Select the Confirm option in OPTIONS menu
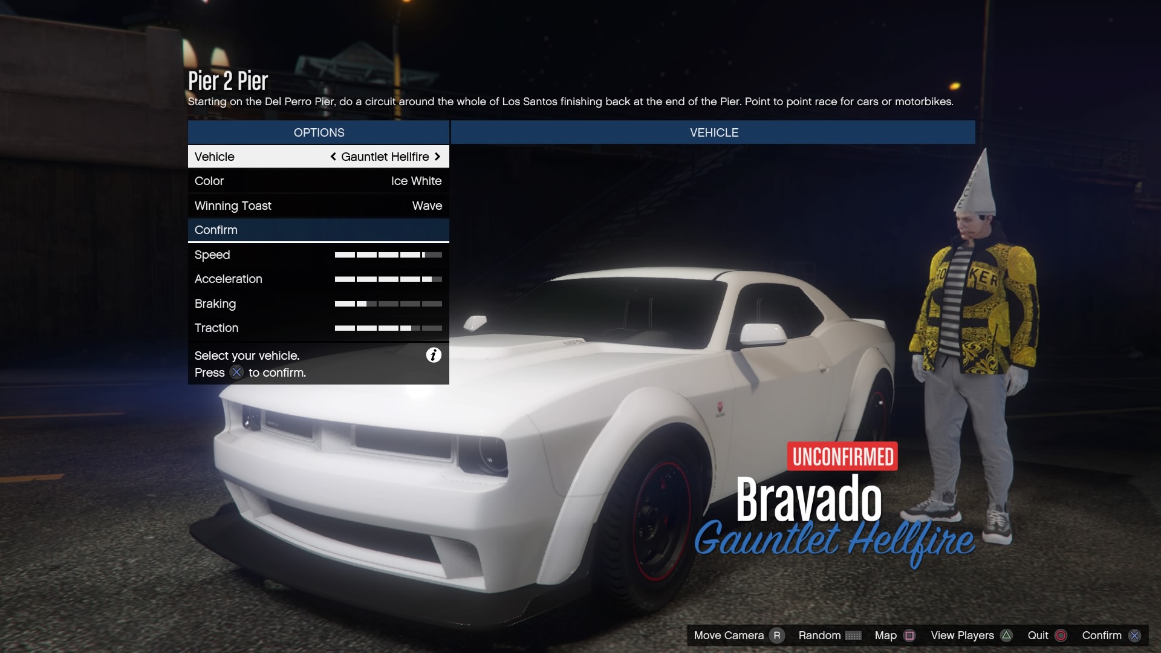The height and width of the screenshot is (653, 1161). (318, 230)
